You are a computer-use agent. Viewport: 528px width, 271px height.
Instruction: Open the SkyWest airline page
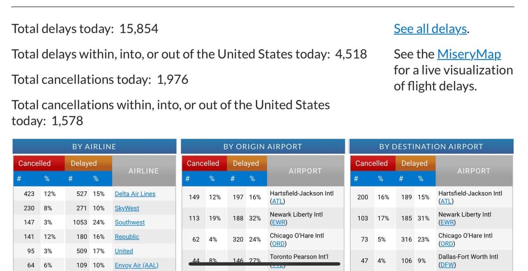coord(126,208)
